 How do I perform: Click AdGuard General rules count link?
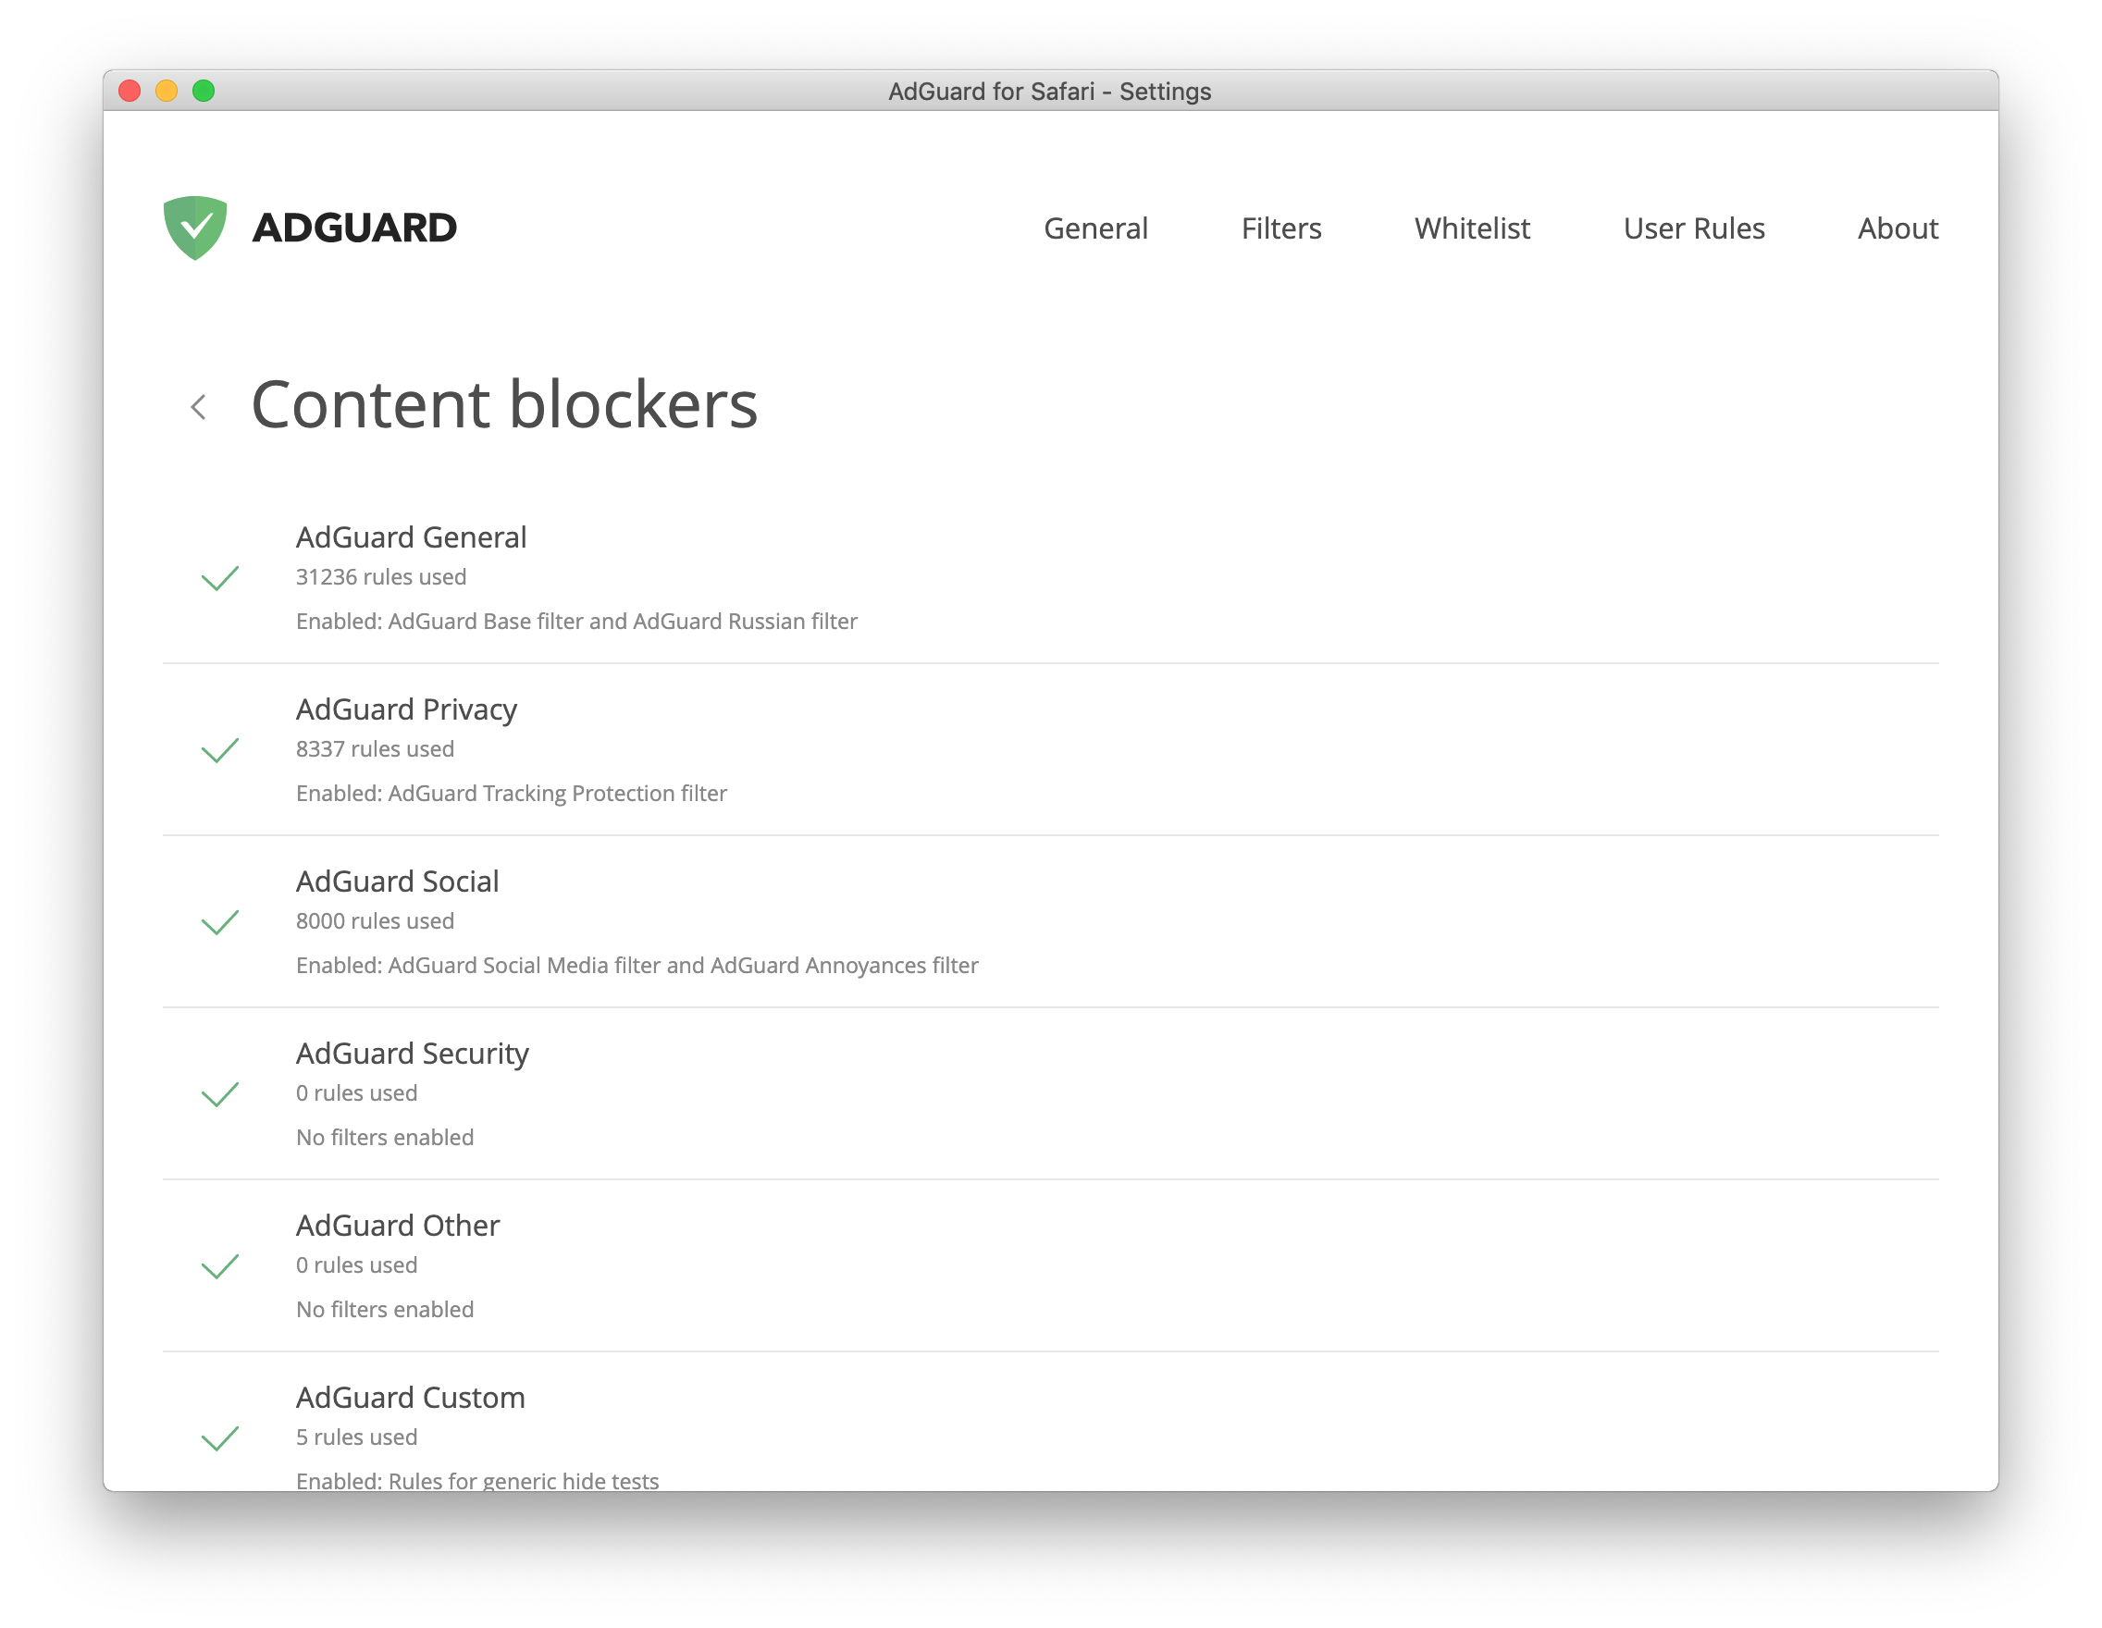coord(378,577)
